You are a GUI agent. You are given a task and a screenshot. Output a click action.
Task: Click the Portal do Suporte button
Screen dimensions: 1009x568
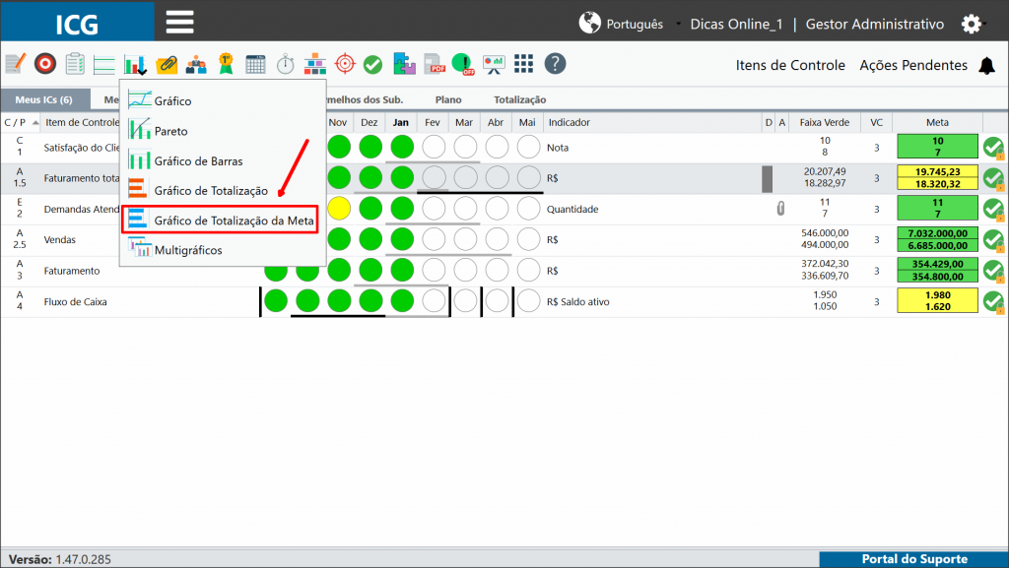tap(913, 559)
